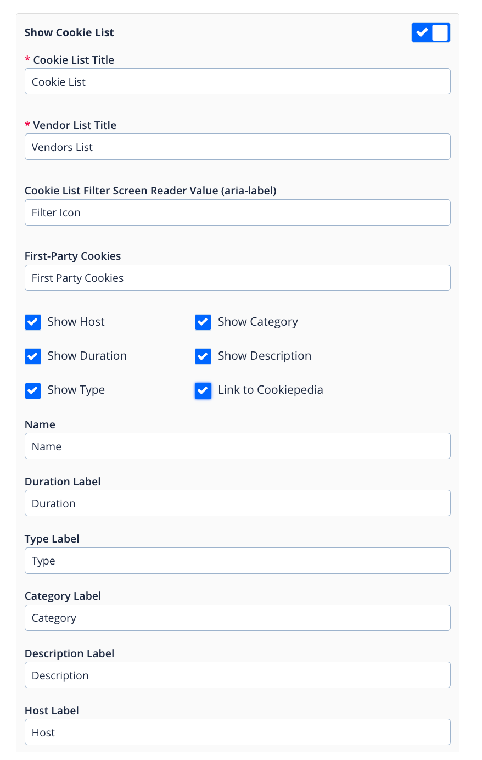482x760 pixels.
Task: Focus the Host Label input
Action: (x=237, y=733)
